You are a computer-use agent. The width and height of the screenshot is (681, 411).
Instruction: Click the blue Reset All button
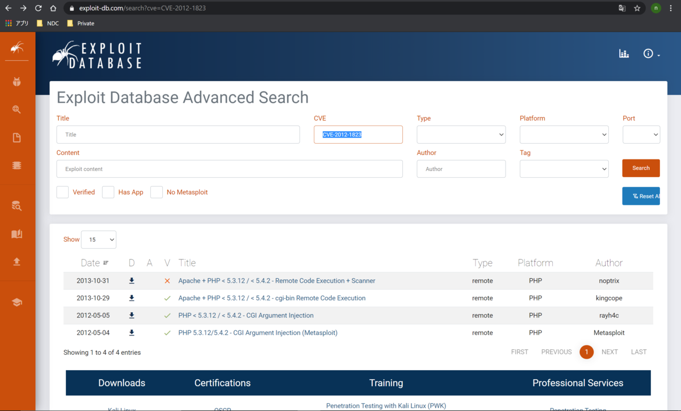click(x=641, y=196)
